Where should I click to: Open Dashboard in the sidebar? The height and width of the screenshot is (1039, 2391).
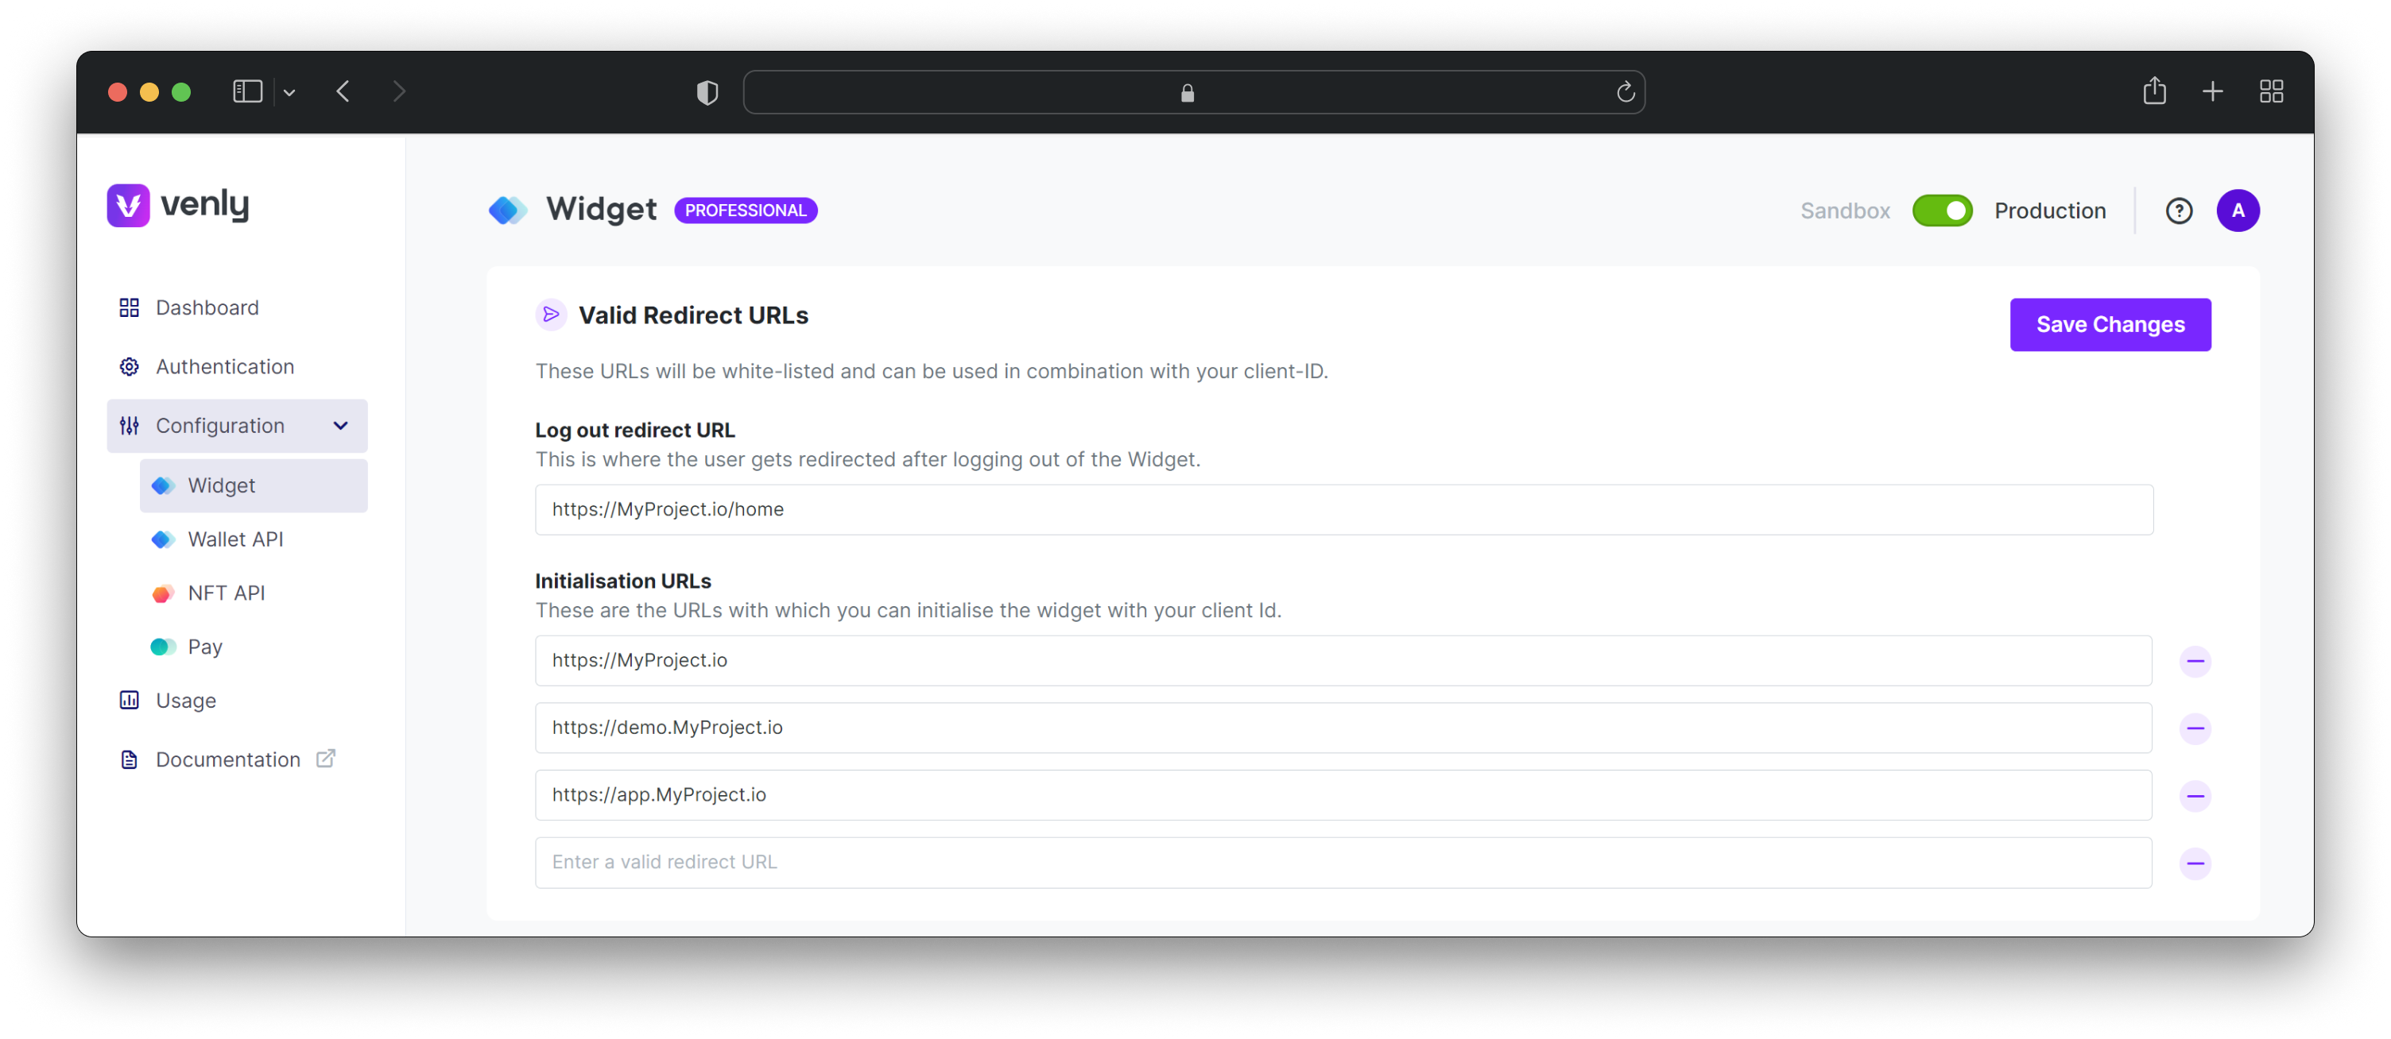pyautogui.click(x=207, y=307)
